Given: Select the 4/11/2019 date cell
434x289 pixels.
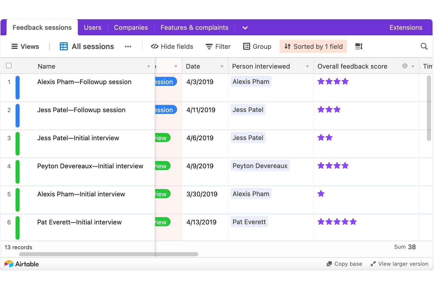Looking at the screenshot, I should click(x=205, y=116).
